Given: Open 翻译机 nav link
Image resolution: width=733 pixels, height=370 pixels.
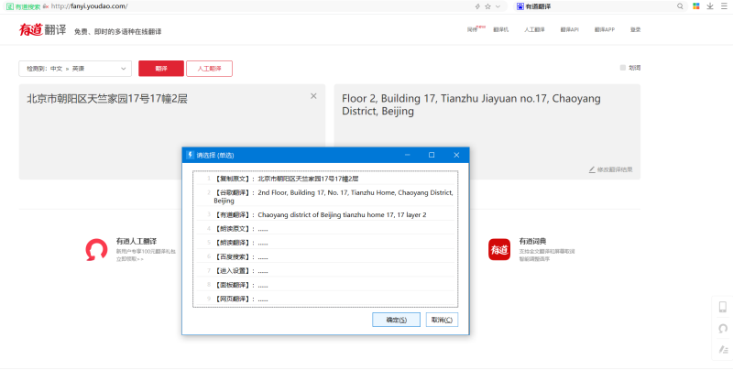Looking at the screenshot, I should point(500,30).
